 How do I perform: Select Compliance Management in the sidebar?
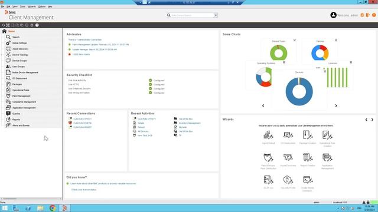coord(24,102)
